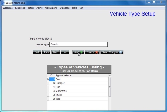Screen dimensions: 167x112
Task: Jump to Last record
Action: coord(65,52)
